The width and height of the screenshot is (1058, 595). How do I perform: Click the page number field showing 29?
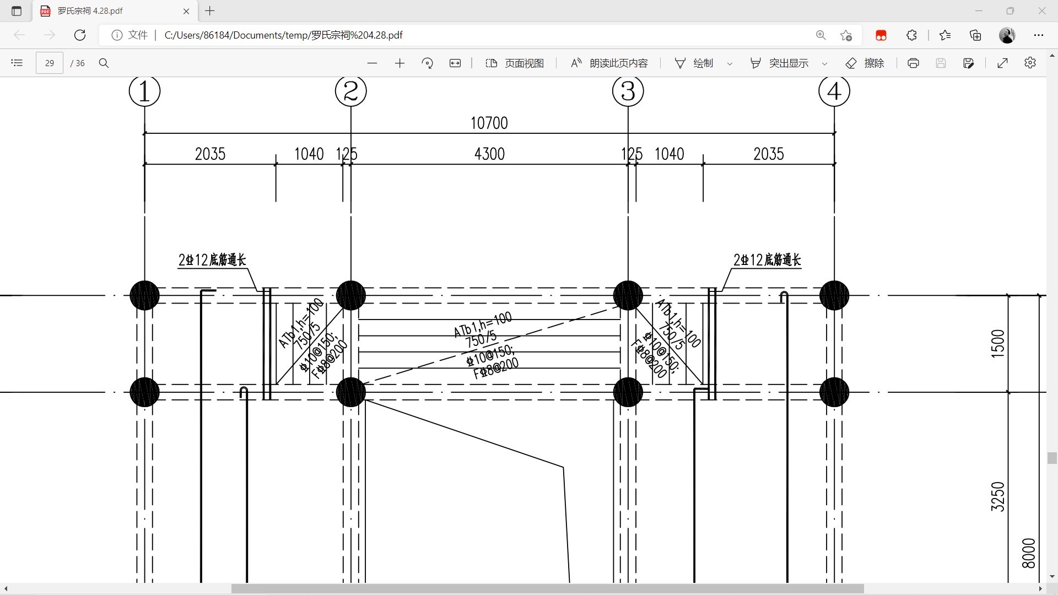coord(50,63)
